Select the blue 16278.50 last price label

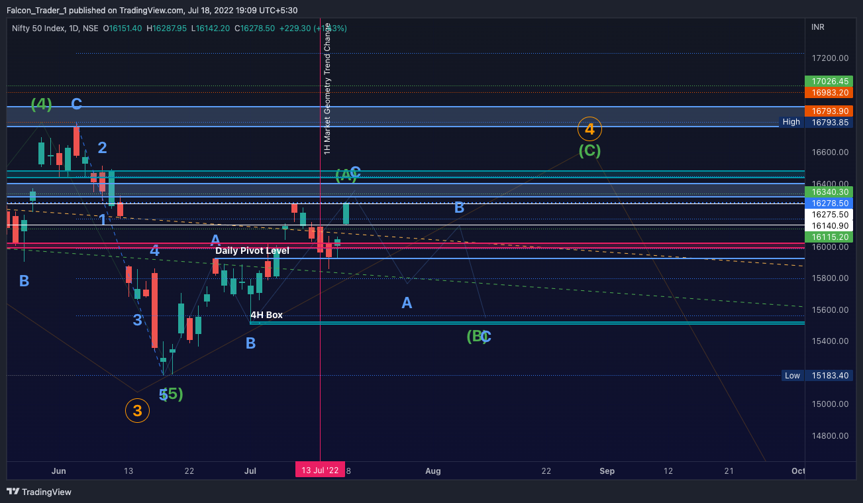point(831,203)
